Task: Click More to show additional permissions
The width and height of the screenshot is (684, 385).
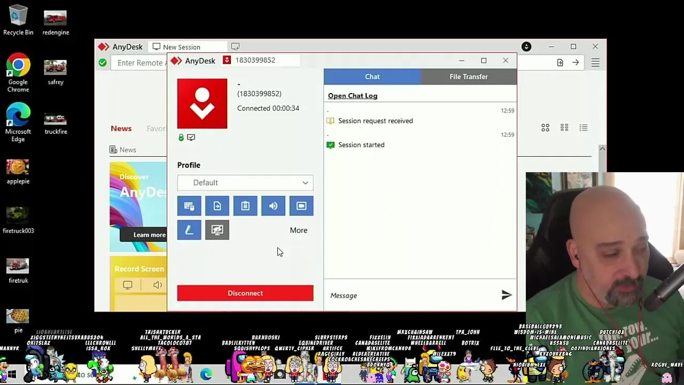Action: [299, 230]
